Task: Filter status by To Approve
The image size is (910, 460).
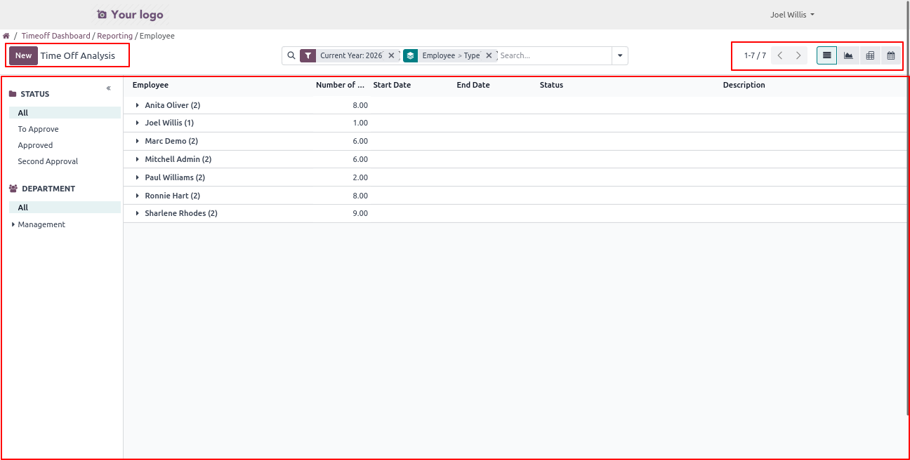Action: click(x=38, y=129)
